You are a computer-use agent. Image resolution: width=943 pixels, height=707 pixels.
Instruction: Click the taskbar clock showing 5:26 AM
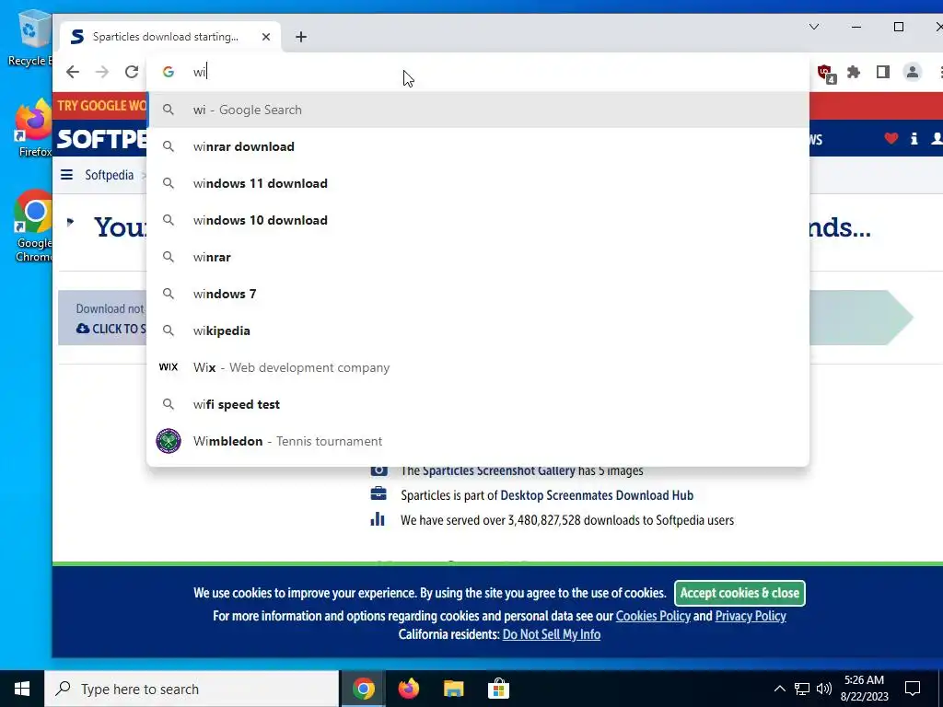point(864,689)
